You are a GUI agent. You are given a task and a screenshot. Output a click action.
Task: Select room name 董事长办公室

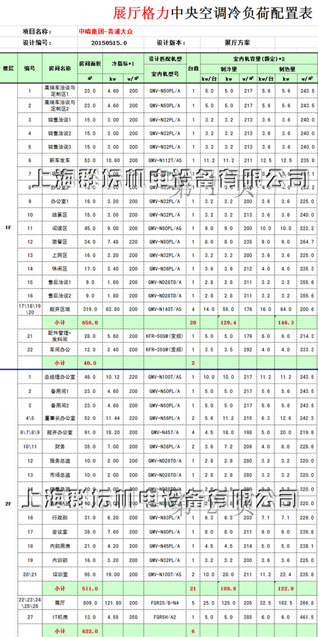(x=59, y=418)
